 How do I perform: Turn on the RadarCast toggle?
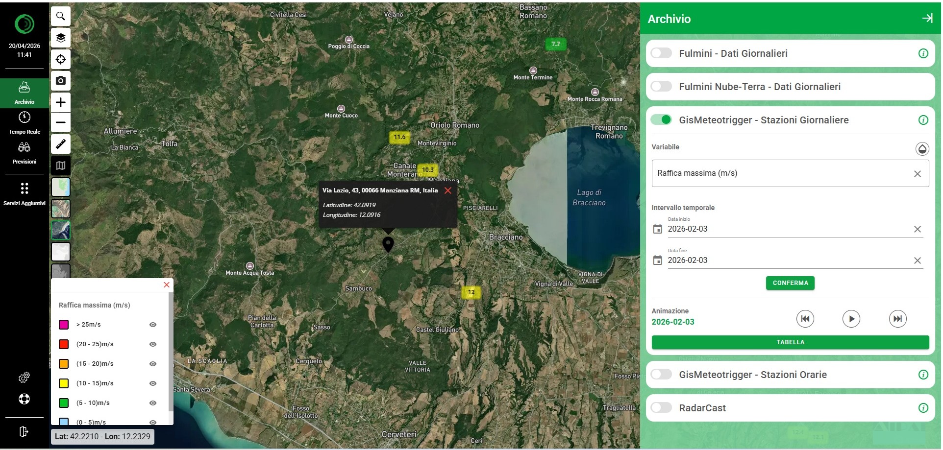(x=661, y=408)
